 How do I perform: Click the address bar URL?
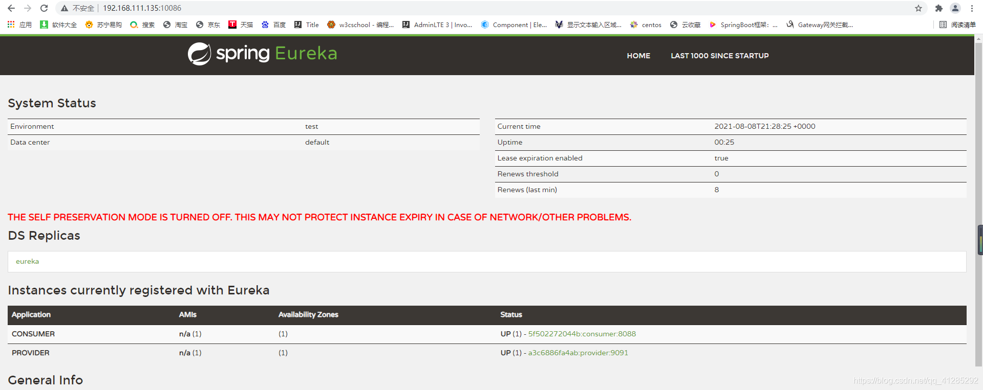pyautogui.click(x=142, y=8)
